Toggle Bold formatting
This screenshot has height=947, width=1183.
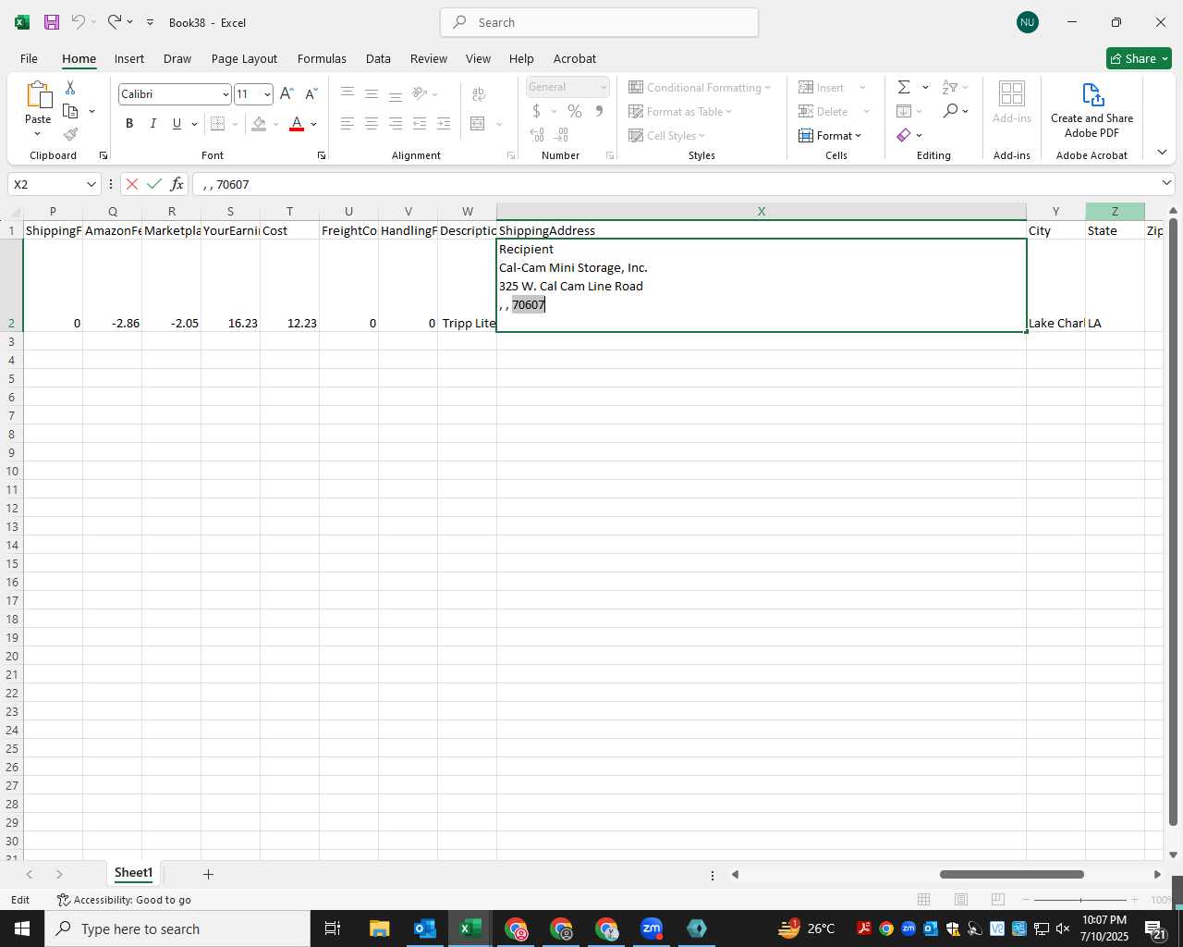tap(129, 123)
